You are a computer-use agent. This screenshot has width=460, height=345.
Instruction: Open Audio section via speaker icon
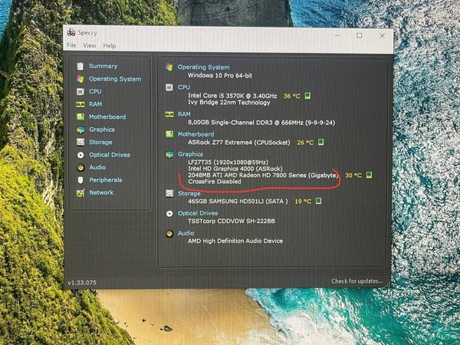(79, 167)
